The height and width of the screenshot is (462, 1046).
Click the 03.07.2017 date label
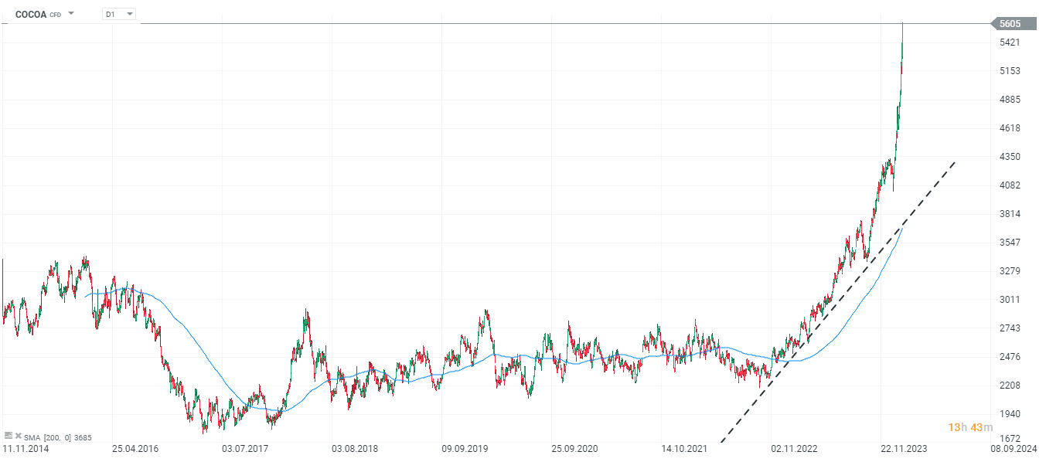(x=244, y=448)
